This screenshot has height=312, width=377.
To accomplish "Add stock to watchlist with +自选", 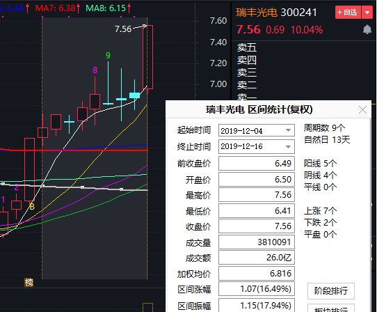I will click(x=348, y=13).
